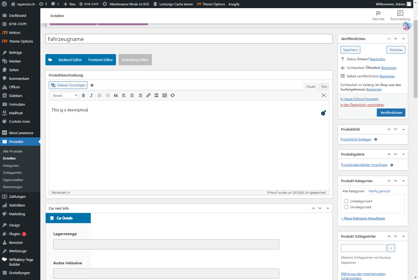Click the Speichern button
The image size is (418, 280).
[x=350, y=50]
